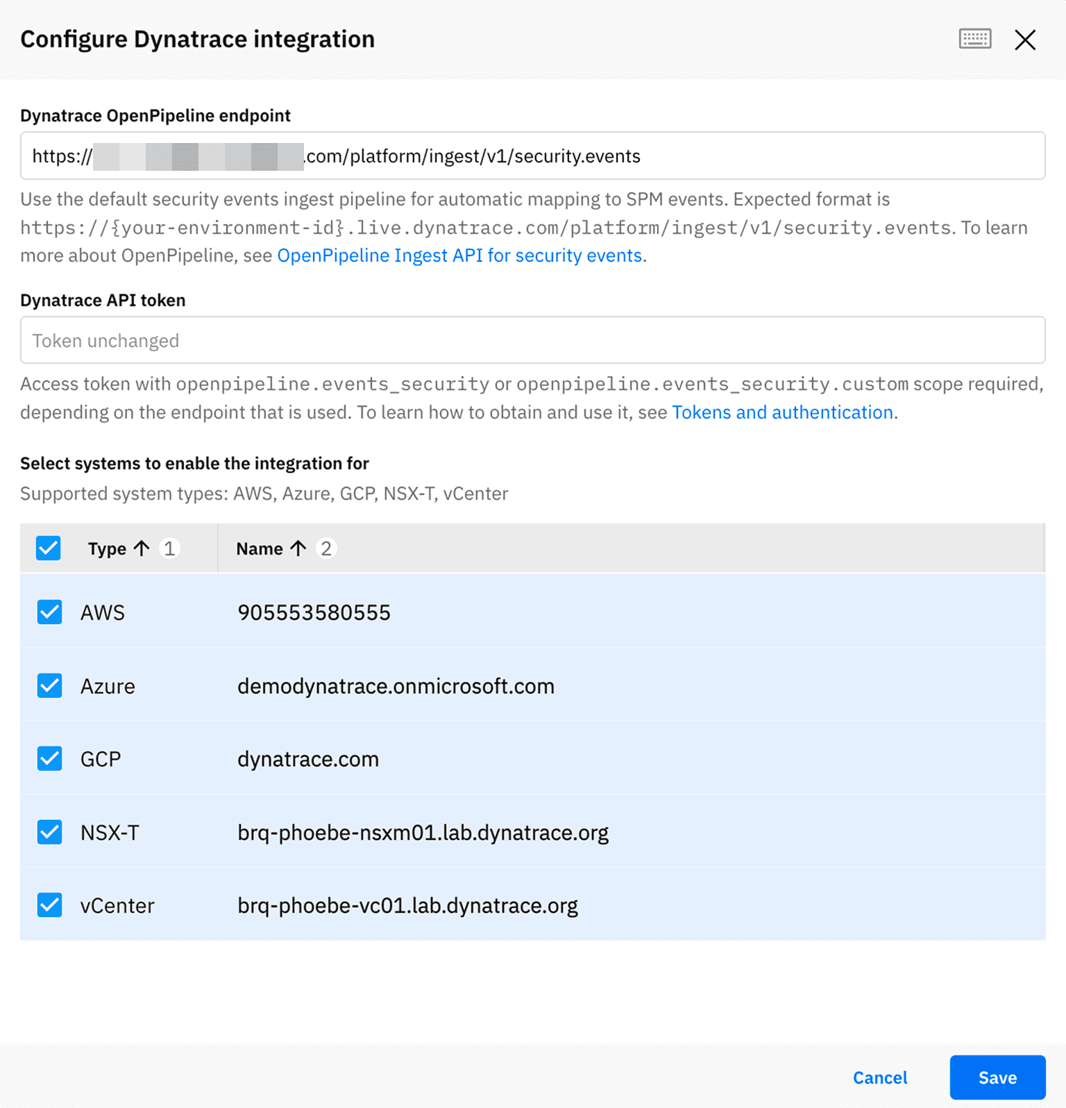Image resolution: width=1066 pixels, height=1108 pixels.
Task: Click the GCP type label
Action: [101, 759]
